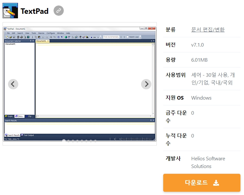
Task: Click the download arrow icon in the orange button
Action: (x=216, y=183)
